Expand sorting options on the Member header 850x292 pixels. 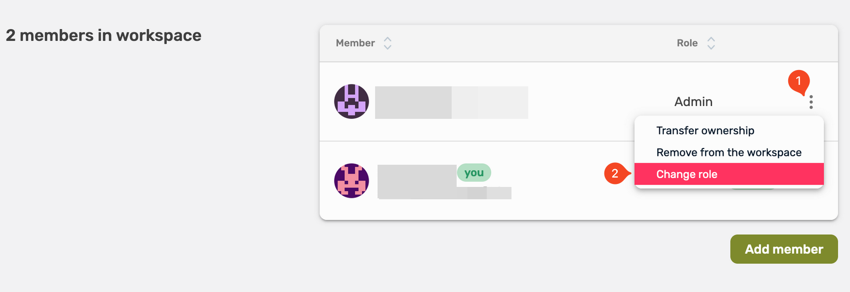click(388, 43)
